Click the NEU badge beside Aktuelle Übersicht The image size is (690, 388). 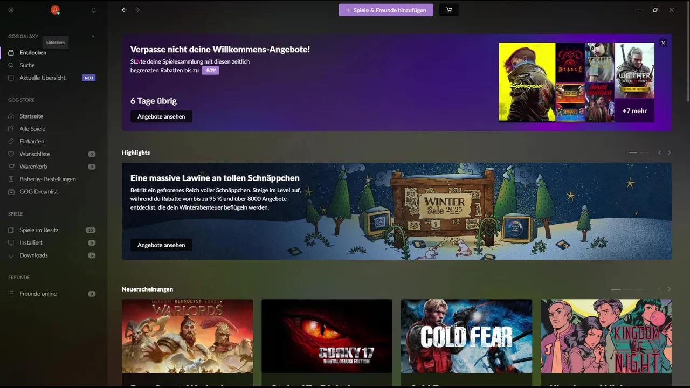pyautogui.click(x=89, y=78)
